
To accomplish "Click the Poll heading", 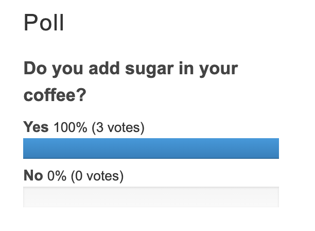I will pos(44,23).
